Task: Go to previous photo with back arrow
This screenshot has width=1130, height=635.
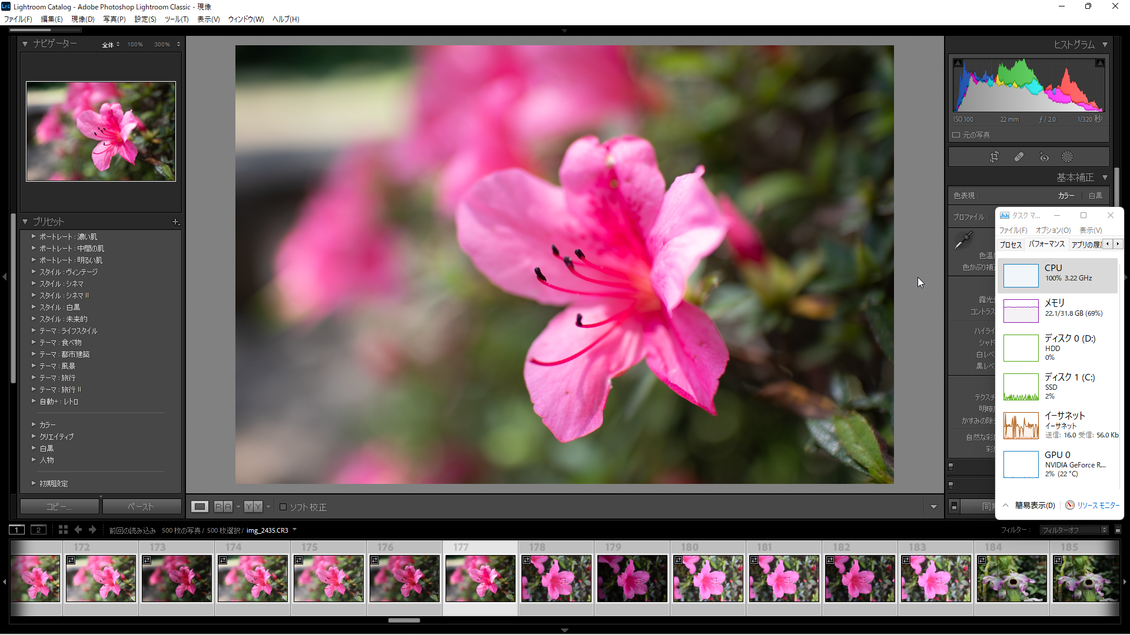Action: coord(78,530)
